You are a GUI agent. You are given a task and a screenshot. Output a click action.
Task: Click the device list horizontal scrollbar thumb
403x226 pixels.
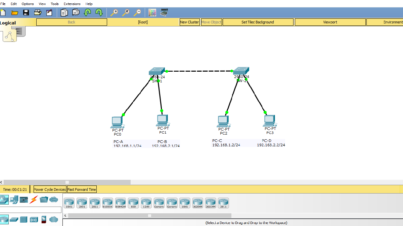pos(149,216)
